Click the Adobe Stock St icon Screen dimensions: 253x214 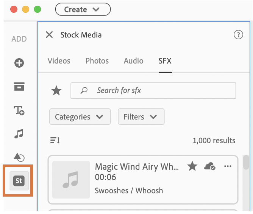pos(19,181)
